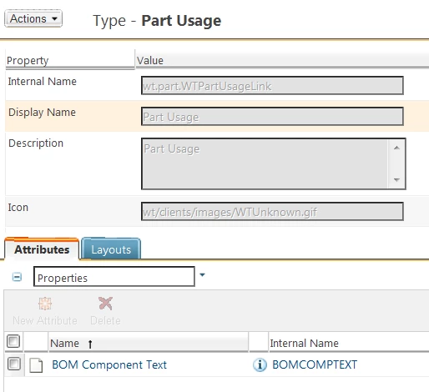The image size is (429, 392).
Task: Collapse the Properties attributes section
Action: (x=17, y=277)
